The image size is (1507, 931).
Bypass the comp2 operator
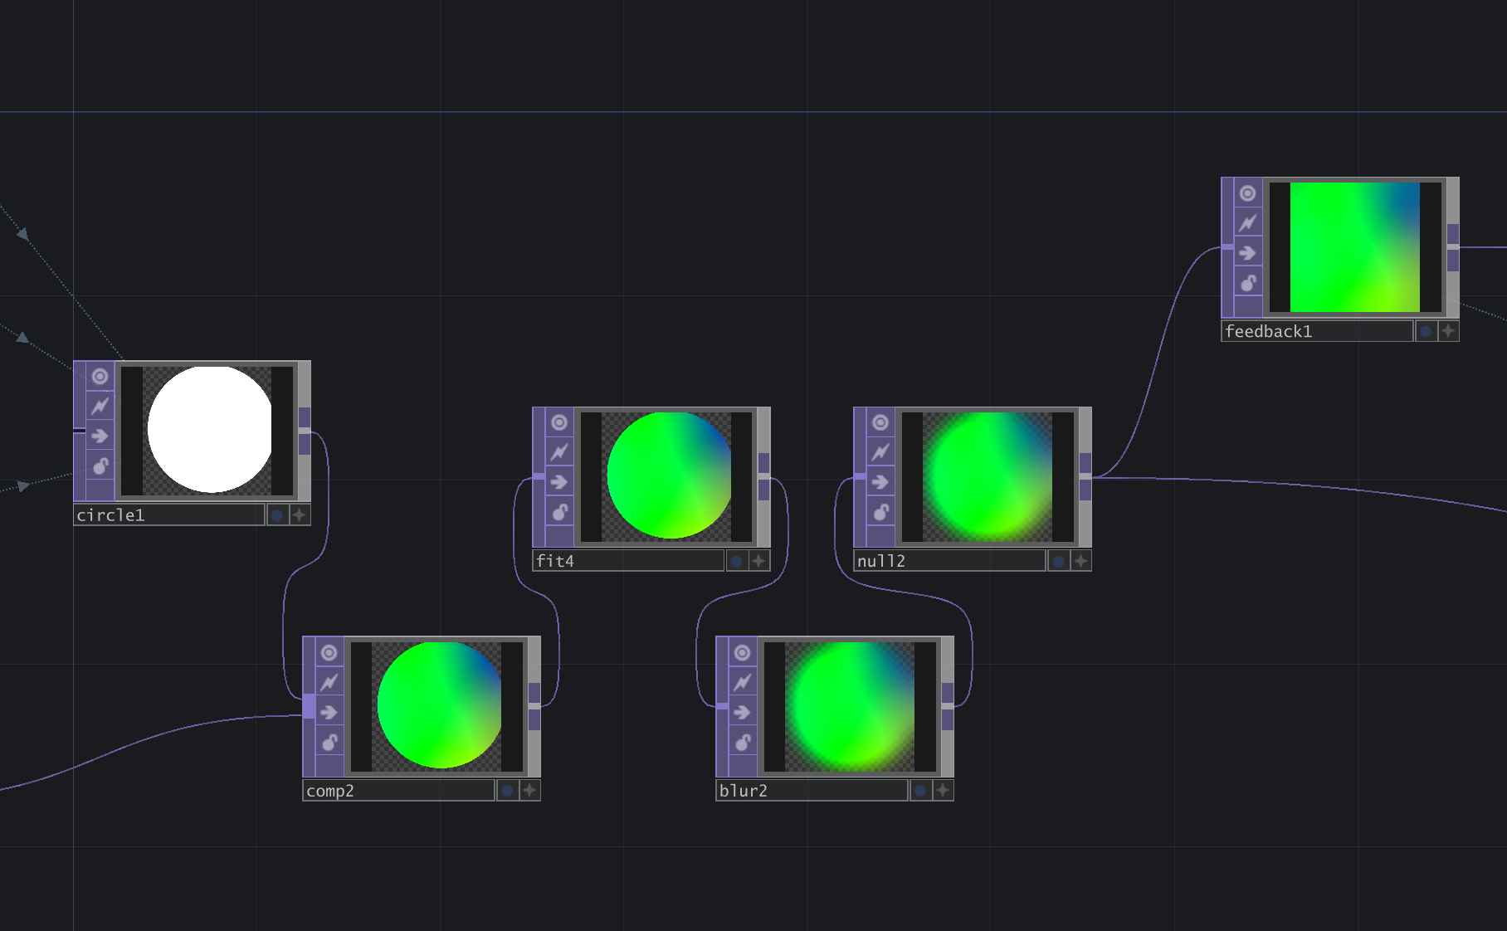pyautogui.click(x=329, y=713)
